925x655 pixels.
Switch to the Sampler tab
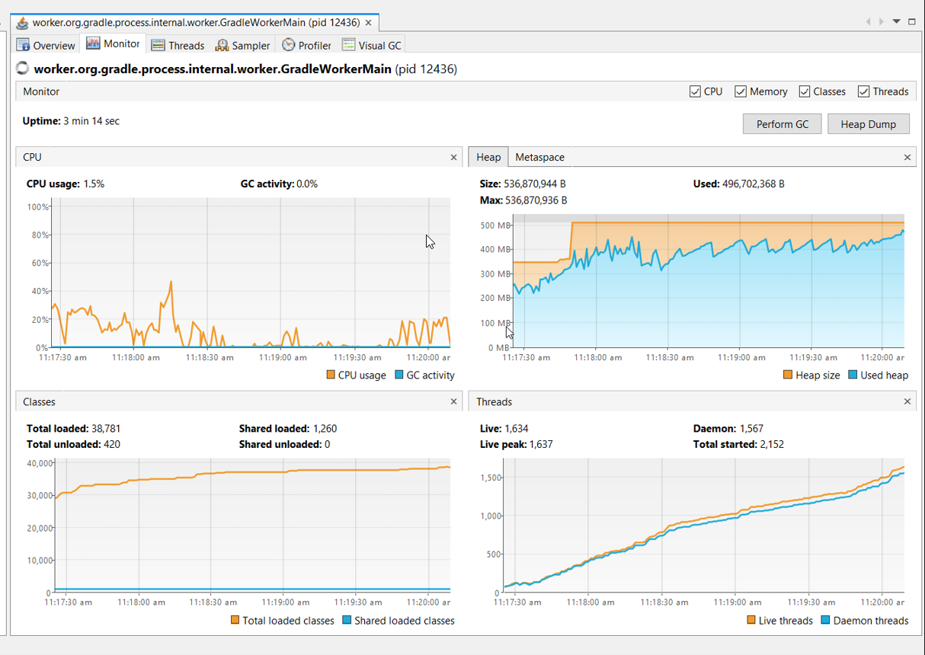[242, 45]
